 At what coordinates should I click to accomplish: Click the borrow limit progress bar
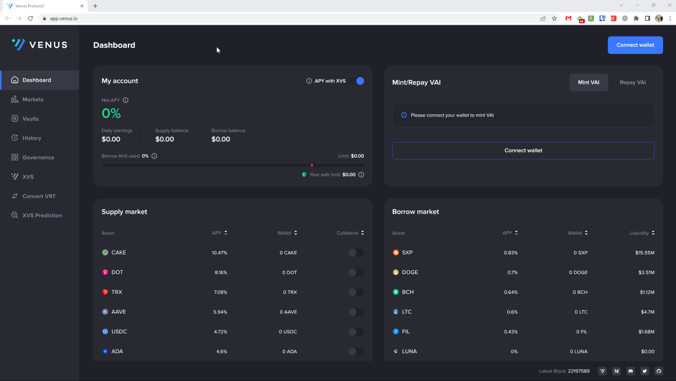[233, 165]
